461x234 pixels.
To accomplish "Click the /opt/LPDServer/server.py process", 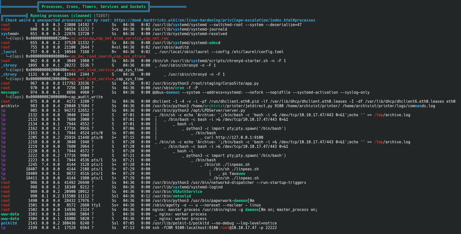I will coord(199,110).
